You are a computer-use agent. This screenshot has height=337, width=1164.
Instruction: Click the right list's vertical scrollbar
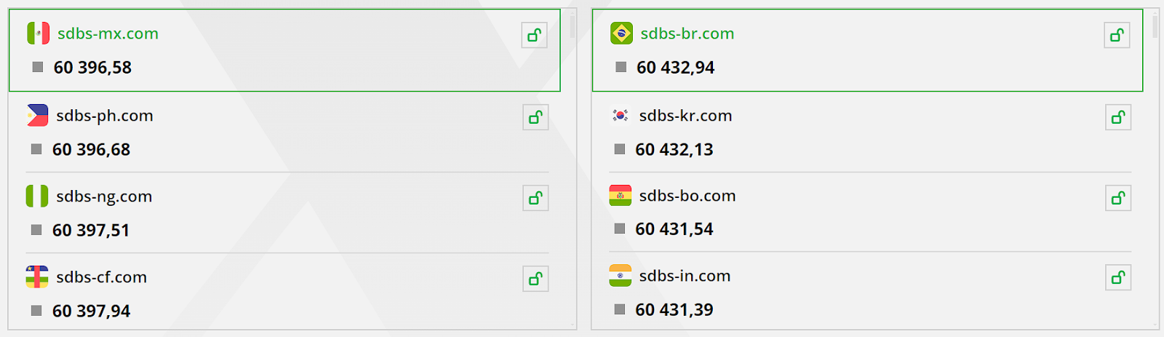click(x=1155, y=169)
